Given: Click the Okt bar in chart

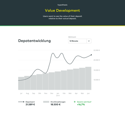Looking at the screenshot, I should [x=39, y=82].
